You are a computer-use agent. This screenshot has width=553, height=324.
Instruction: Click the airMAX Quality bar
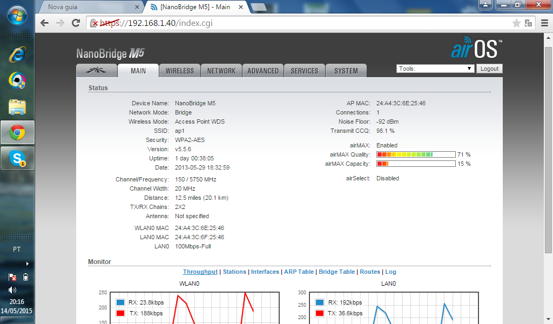click(x=416, y=154)
